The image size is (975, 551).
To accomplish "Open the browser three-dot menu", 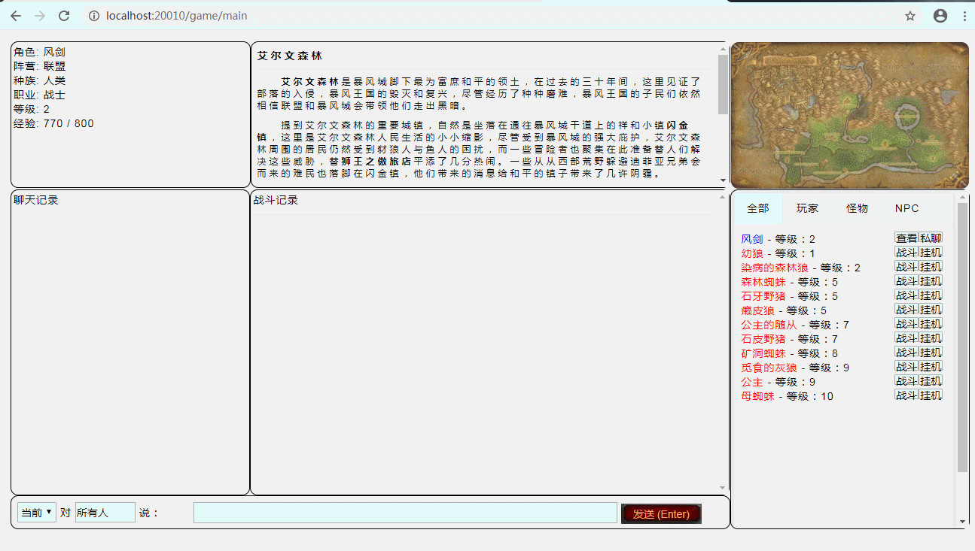I will coord(964,16).
